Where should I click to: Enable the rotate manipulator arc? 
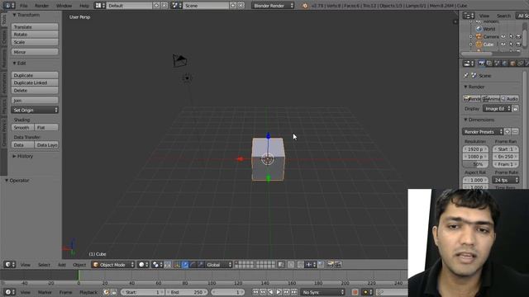point(193,265)
